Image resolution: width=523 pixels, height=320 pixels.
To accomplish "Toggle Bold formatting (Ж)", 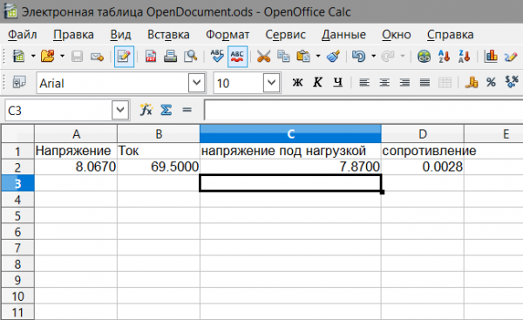I will [297, 83].
